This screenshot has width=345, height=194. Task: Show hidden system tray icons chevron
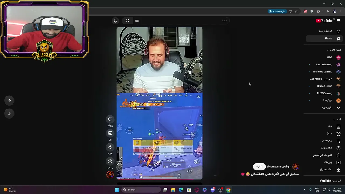point(305,190)
